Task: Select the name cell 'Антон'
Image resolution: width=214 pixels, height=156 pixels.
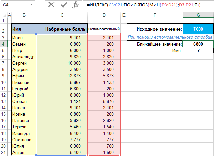Action: pos(24,152)
